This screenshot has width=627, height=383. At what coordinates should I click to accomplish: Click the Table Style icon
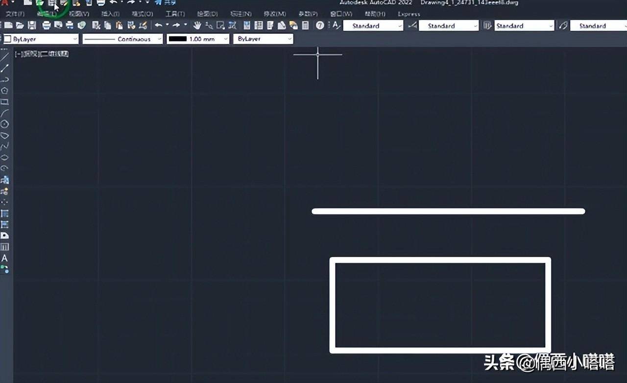pos(487,25)
